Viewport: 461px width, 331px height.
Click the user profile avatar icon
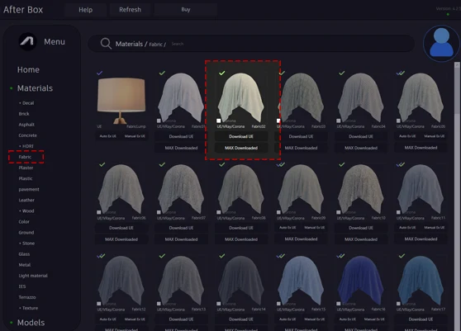tap(441, 43)
